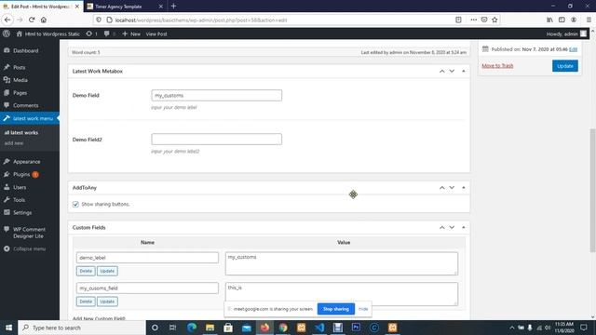Click View Post in the admin bar

coord(156,33)
